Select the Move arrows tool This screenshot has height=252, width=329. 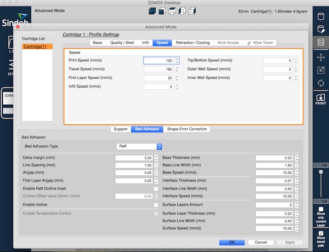pyautogui.click(x=321, y=57)
